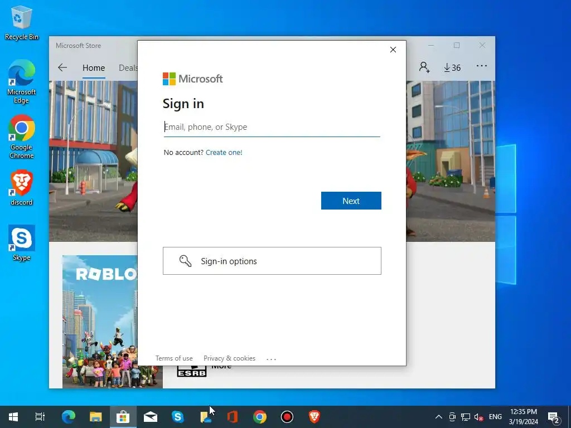Viewport: 571px width, 428px height.
Task: Click the Meet Now tray icon
Action: tap(452, 417)
